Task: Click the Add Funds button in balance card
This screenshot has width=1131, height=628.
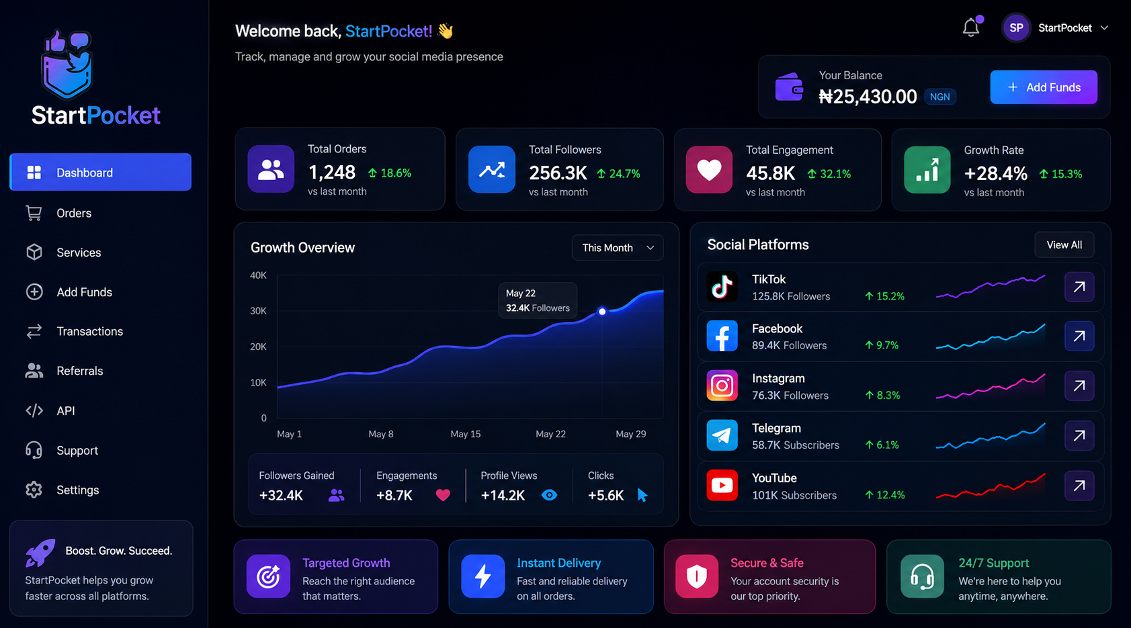Action: click(1044, 87)
